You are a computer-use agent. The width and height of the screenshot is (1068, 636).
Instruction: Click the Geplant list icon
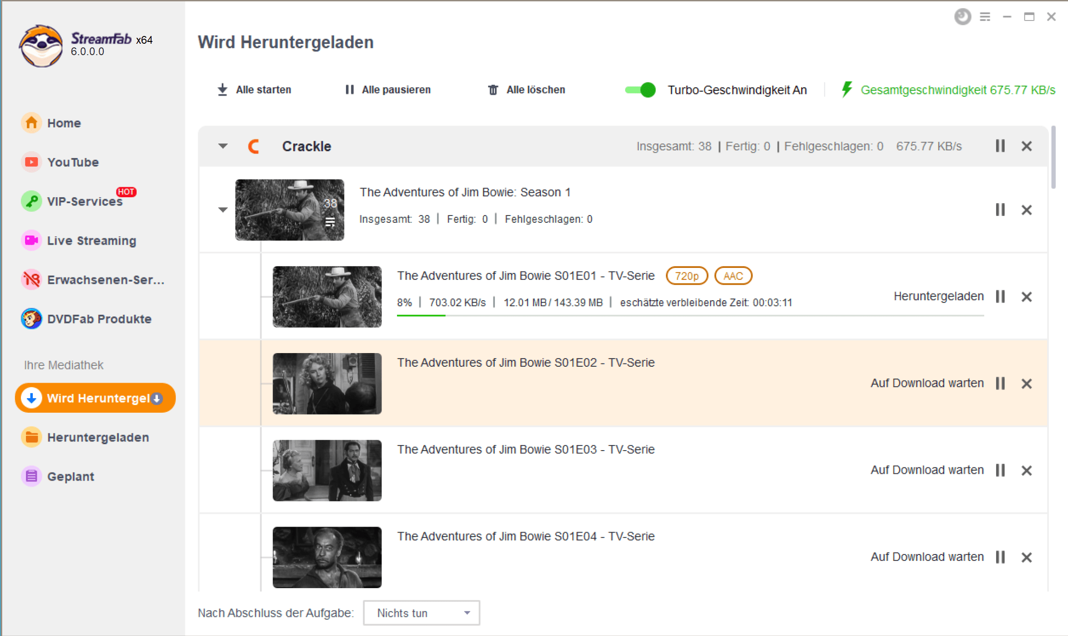pyautogui.click(x=31, y=477)
